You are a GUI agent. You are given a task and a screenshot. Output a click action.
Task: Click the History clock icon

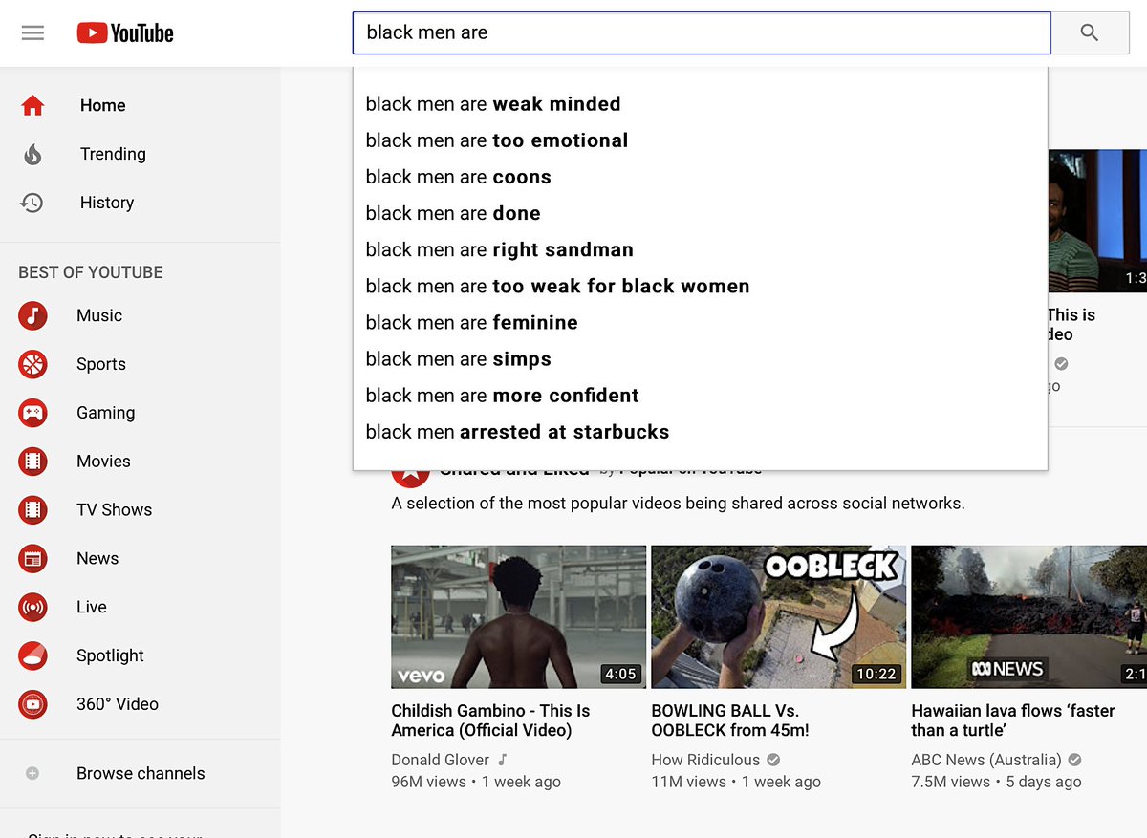coord(32,203)
